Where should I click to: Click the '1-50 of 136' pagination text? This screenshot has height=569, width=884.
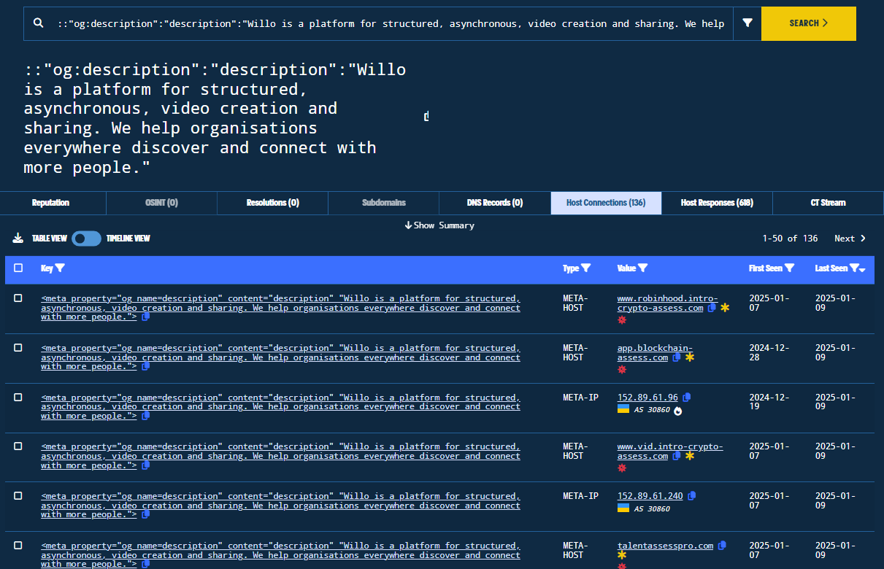pyautogui.click(x=790, y=239)
